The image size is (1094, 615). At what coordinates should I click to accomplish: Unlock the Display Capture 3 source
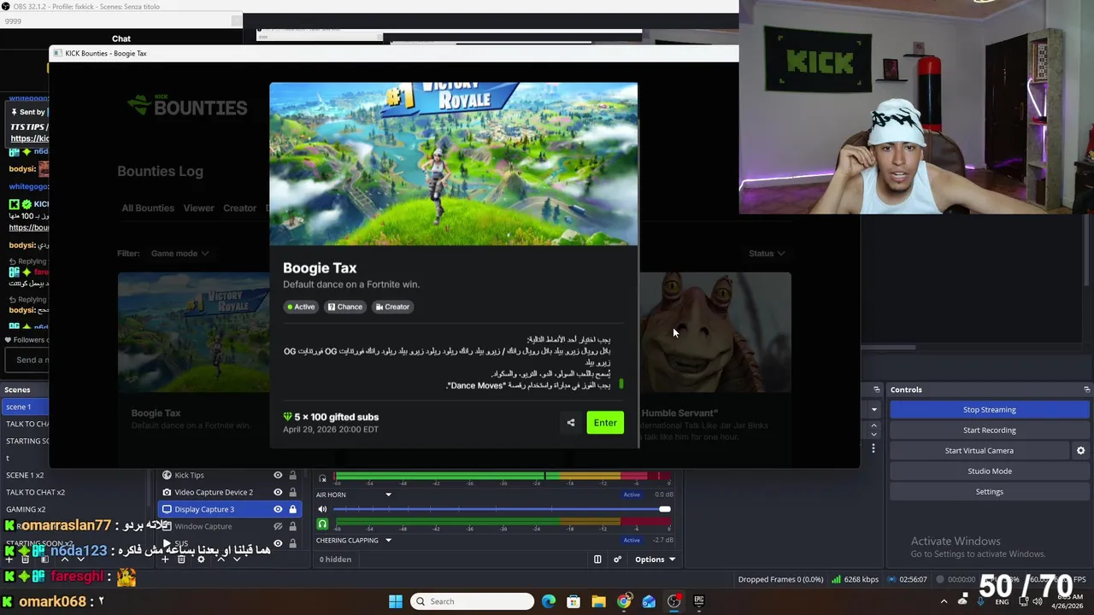(x=292, y=509)
